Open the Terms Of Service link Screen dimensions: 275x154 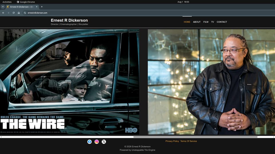(x=188, y=141)
